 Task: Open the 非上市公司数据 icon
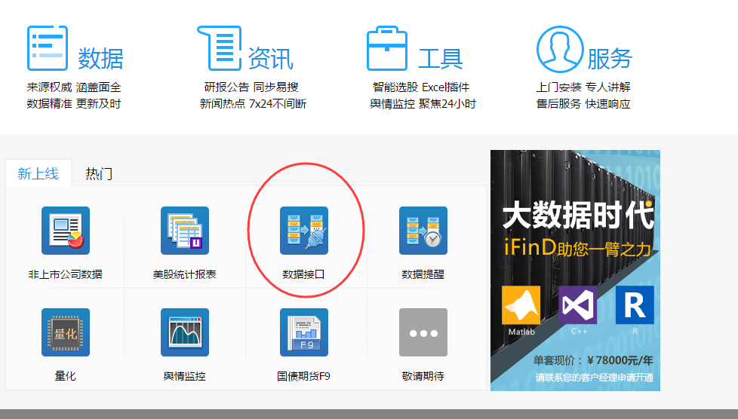point(66,231)
